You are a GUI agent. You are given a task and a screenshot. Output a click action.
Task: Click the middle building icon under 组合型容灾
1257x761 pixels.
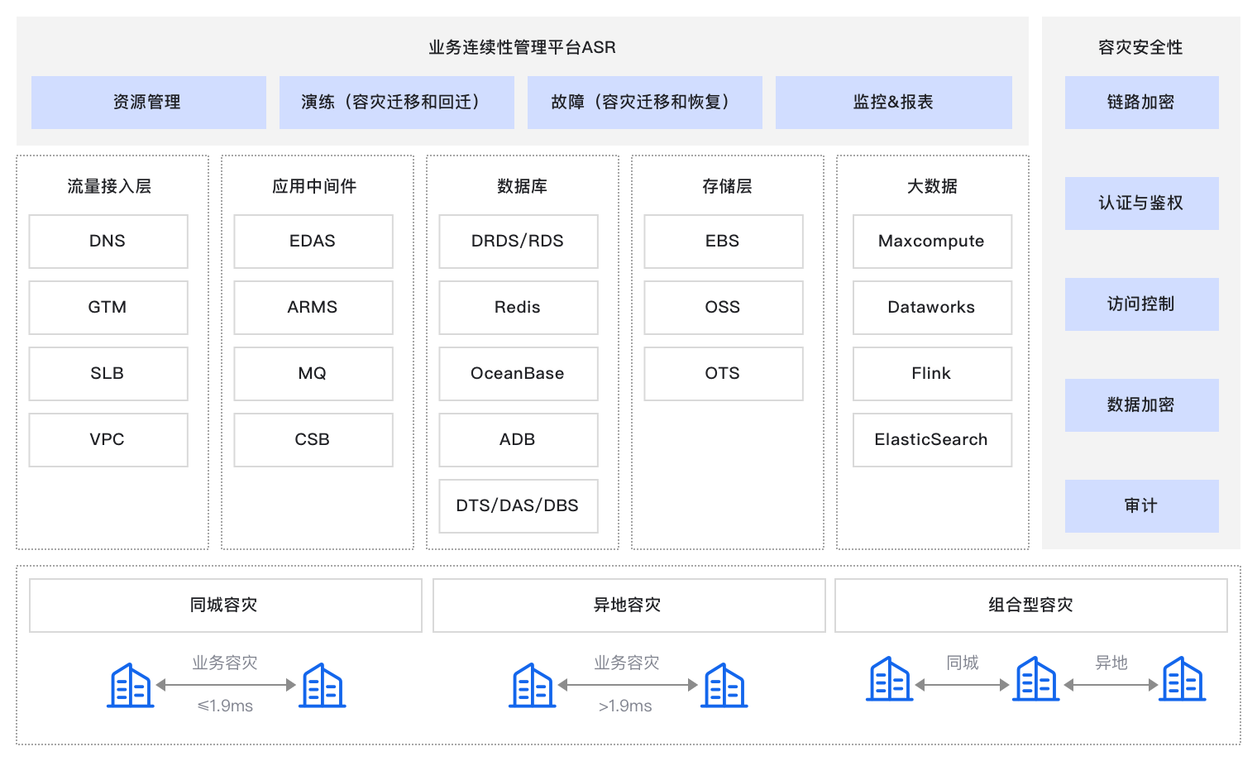1036,679
